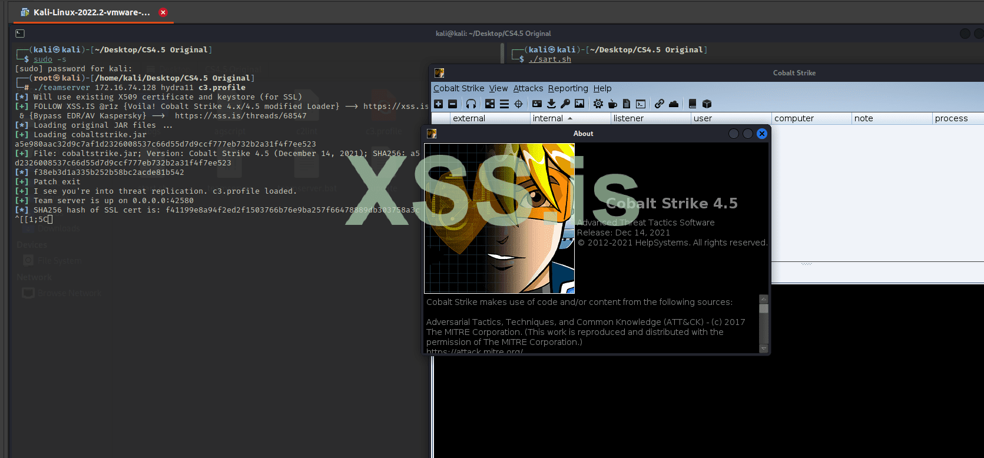
Task: Click the Cobalt Strike character artwork
Action: (x=499, y=218)
